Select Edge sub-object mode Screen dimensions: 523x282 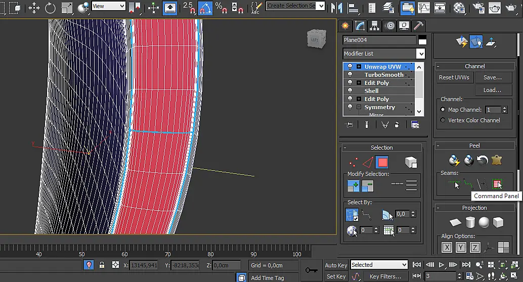[x=368, y=162]
